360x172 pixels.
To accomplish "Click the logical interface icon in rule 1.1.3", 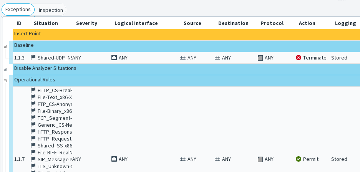I will [x=114, y=58].
